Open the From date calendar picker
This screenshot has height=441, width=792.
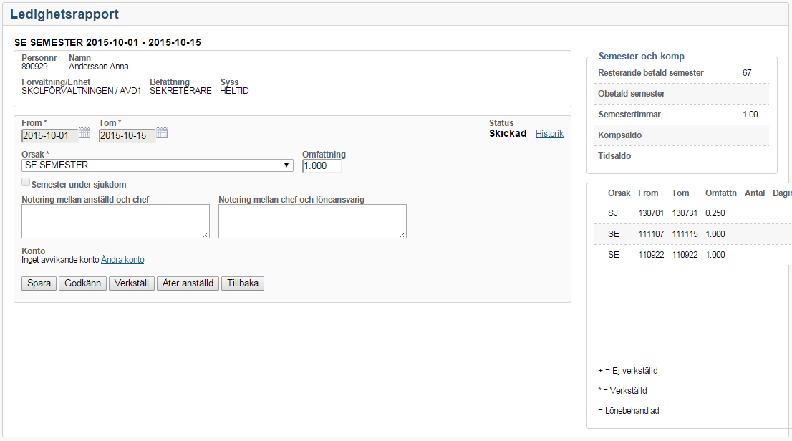[x=84, y=133]
